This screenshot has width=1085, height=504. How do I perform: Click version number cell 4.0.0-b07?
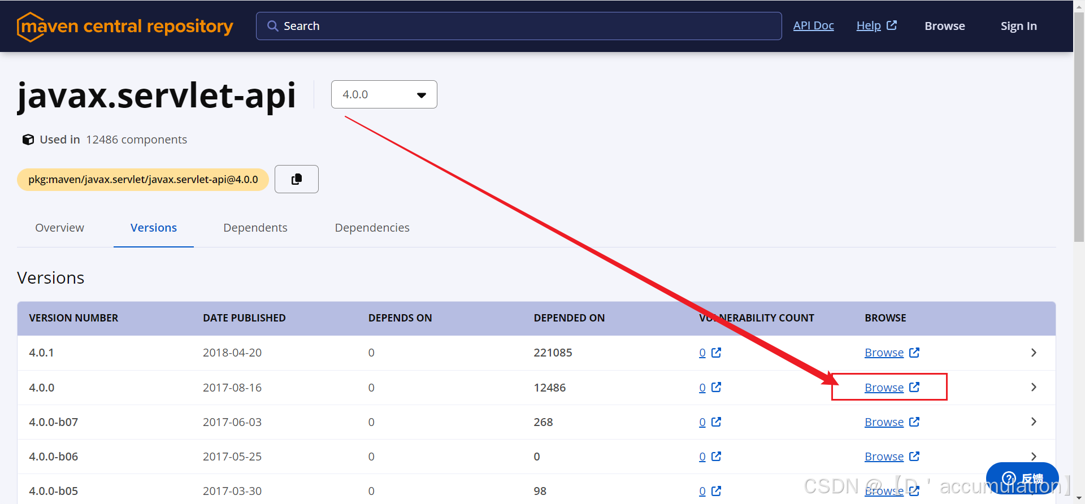click(54, 422)
